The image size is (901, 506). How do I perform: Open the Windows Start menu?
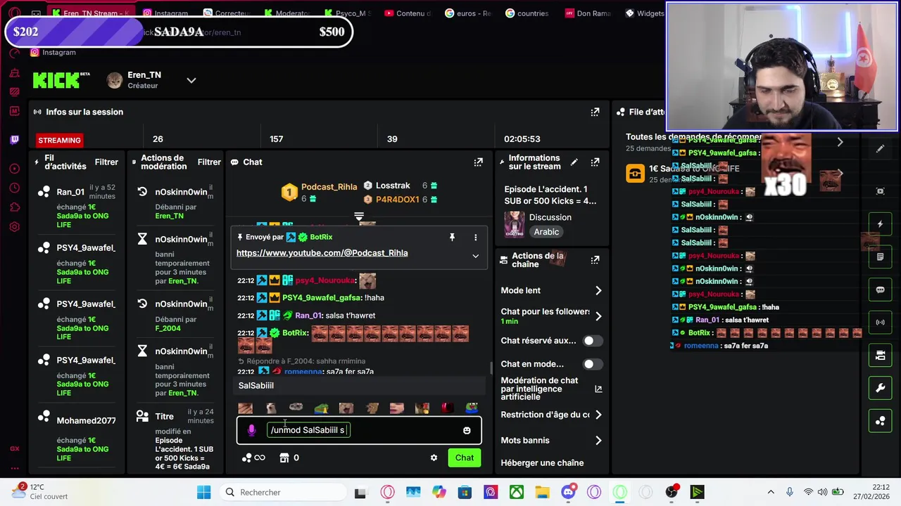[x=203, y=492]
